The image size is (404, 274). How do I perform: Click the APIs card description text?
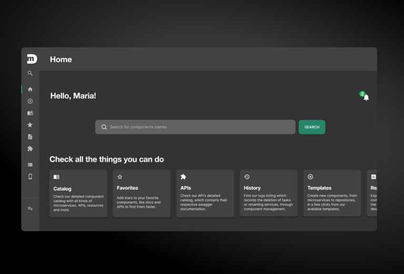tap(204, 202)
